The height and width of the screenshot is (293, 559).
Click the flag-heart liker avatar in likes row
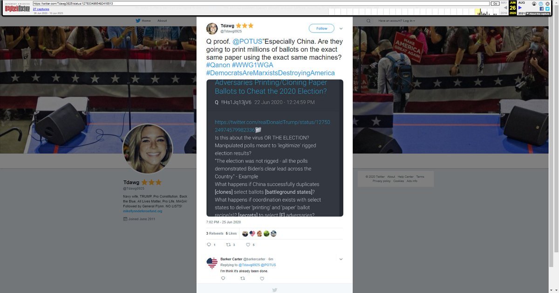pyautogui.click(x=252, y=234)
